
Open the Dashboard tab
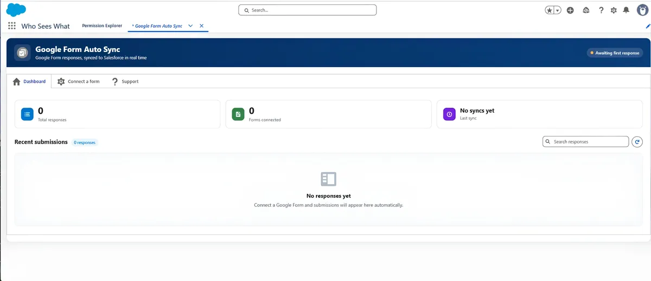click(29, 81)
